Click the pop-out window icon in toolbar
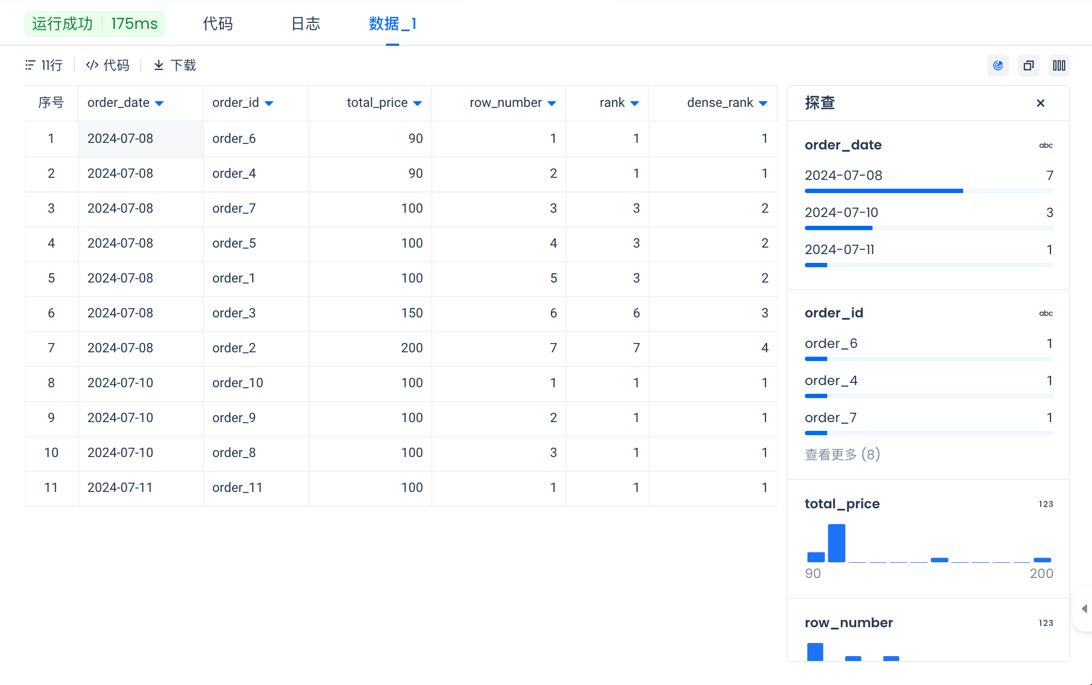Image resolution: width=1092 pixels, height=685 pixels. [x=1028, y=65]
